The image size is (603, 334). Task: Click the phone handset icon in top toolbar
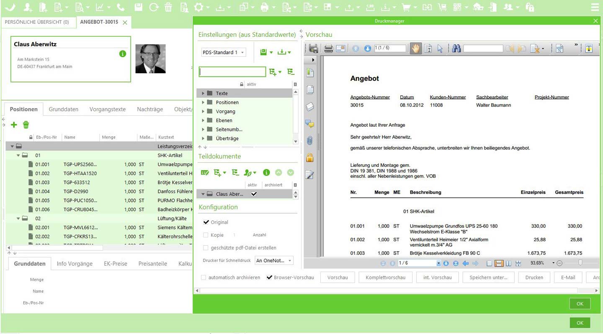pos(121,7)
